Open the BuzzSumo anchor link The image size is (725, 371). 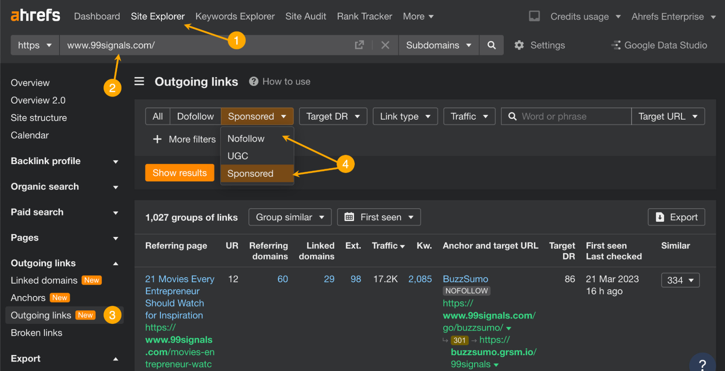465,279
